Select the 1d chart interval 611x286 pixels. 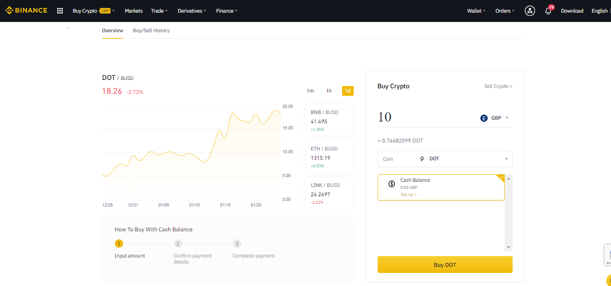click(x=348, y=91)
